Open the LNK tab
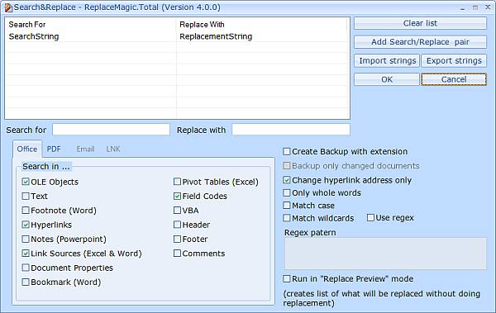Image resolution: width=496 pixels, height=313 pixels. pyautogui.click(x=113, y=149)
